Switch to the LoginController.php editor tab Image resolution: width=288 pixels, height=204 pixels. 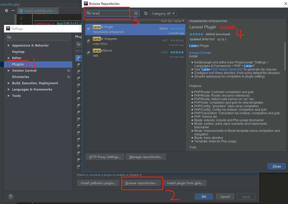pyautogui.click(x=38, y=11)
